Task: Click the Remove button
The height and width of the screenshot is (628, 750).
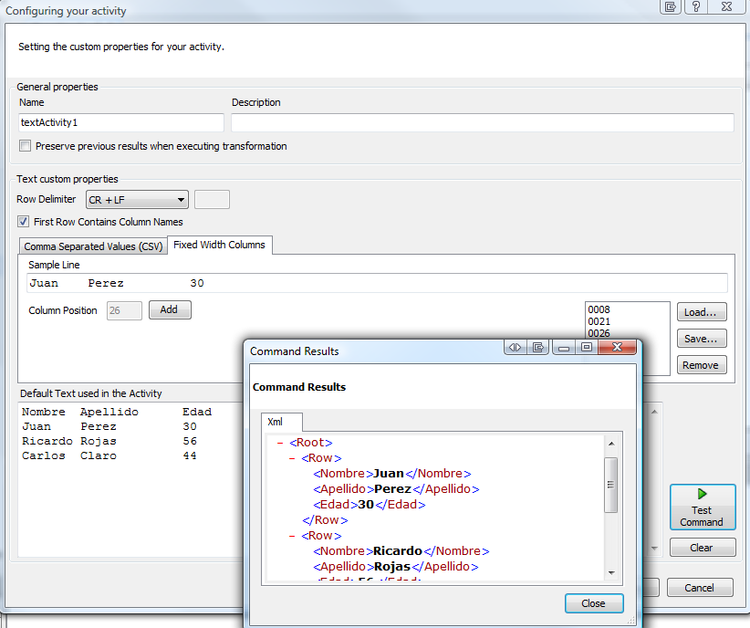Action: click(x=702, y=365)
